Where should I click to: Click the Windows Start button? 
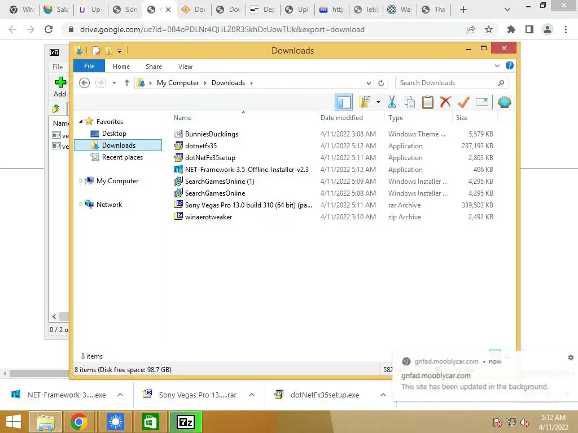click(14, 422)
